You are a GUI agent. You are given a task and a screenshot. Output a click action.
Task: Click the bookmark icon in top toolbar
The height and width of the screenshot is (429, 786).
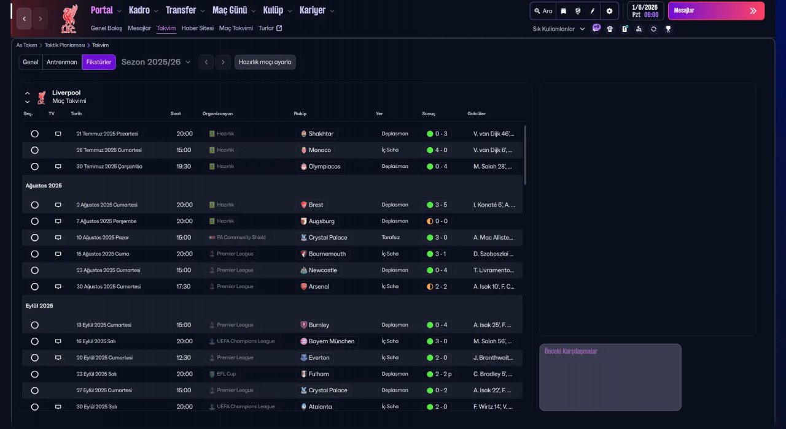pos(563,11)
